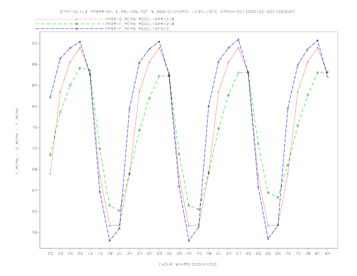Click the x-axis tick label 30
The width and height of the screenshot is (357, 276).
click(x=149, y=253)
